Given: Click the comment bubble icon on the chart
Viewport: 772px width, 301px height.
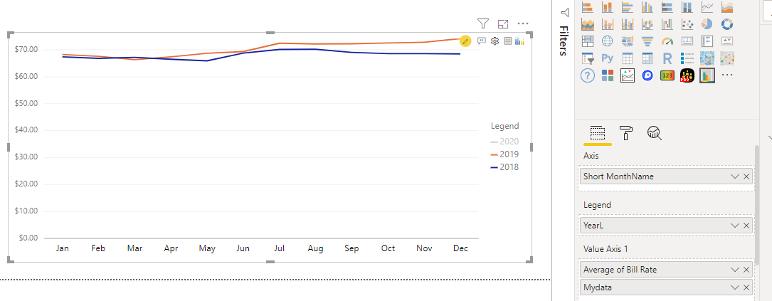Looking at the screenshot, I should [482, 41].
